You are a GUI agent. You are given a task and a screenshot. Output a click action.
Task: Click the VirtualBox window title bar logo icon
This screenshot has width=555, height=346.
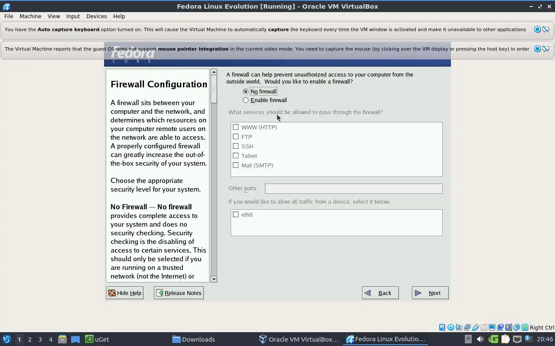6,6
